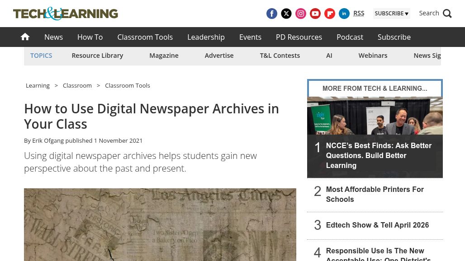The image size is (465, 261).
Task: Click the X (Twitter) social icon
Action: (x=286, y=14)
